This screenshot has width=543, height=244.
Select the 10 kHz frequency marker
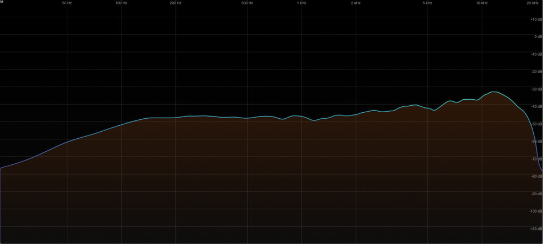(x=482, y=3)
